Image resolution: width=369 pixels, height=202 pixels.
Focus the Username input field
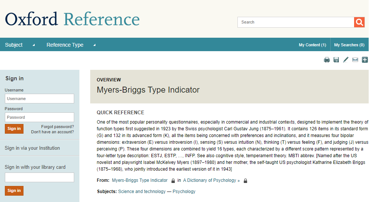40,99
